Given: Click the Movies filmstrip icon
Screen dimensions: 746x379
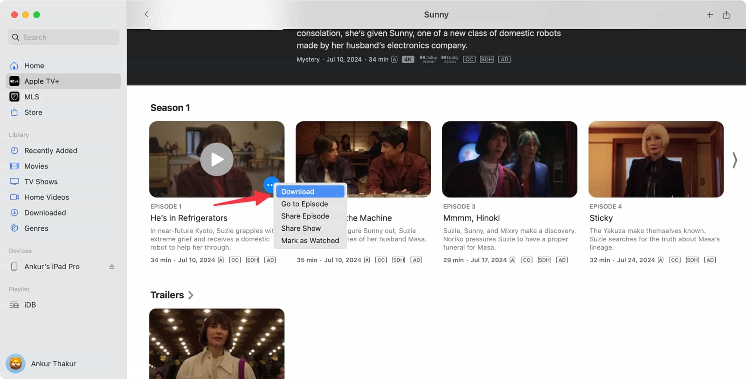Looking at the screenshot, I should 14,166.
